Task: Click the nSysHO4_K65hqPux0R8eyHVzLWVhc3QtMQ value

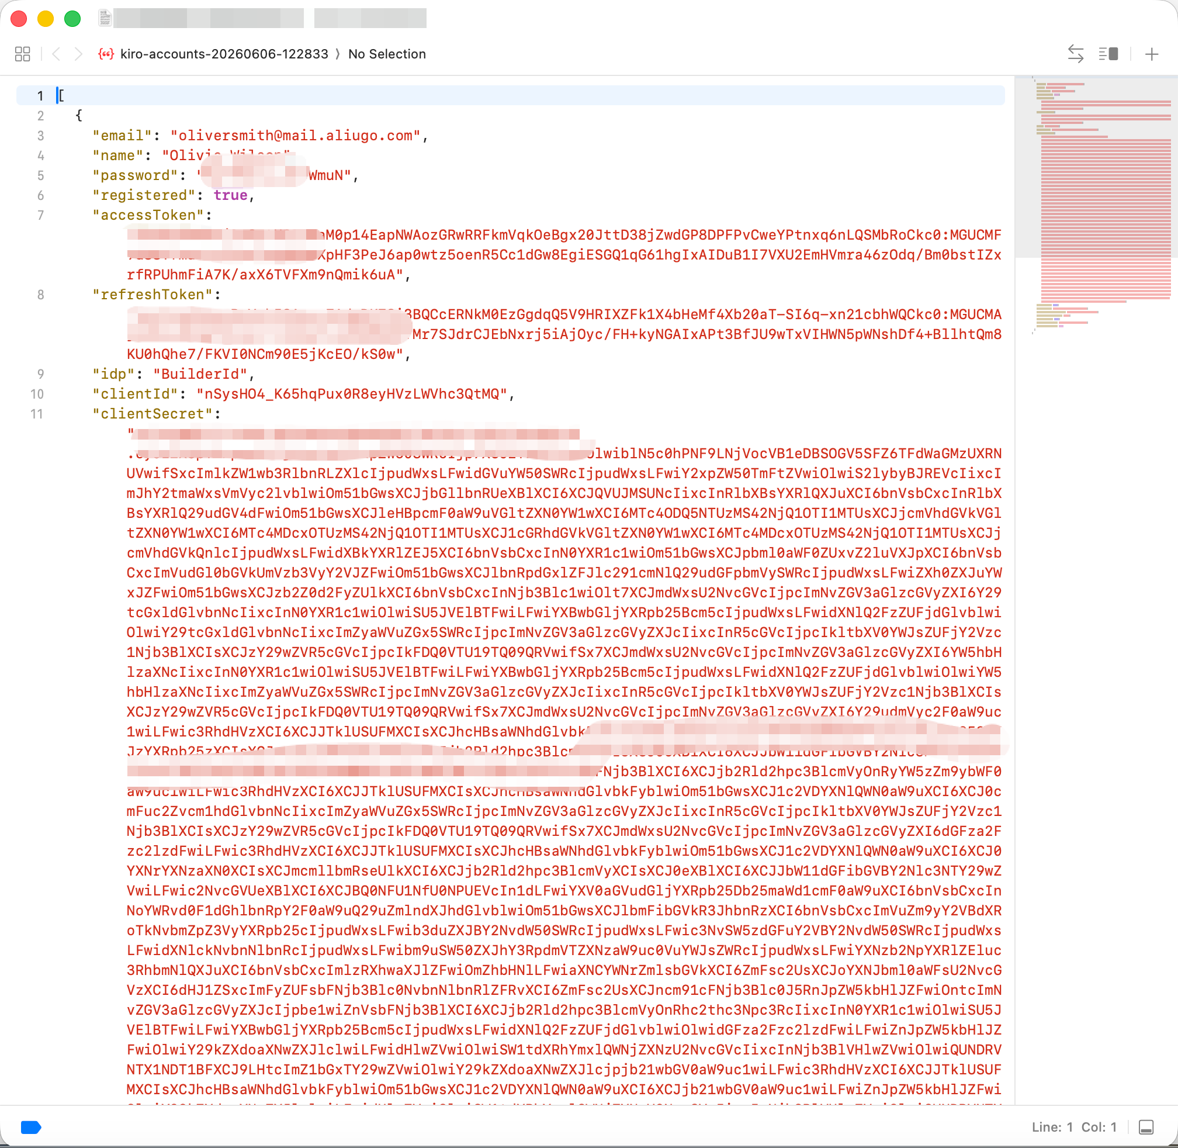Action: (352, 394)
